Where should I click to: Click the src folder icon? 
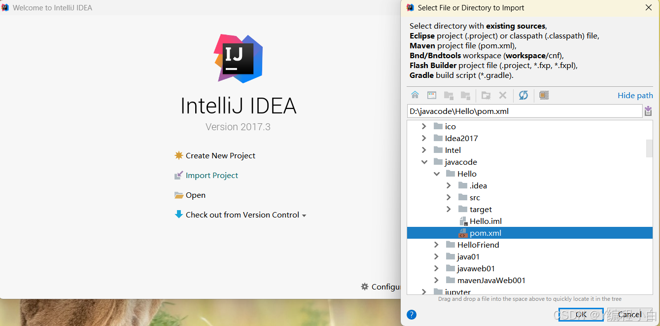click(463, 197)
